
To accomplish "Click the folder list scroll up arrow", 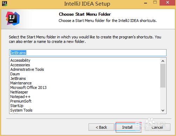I will click(163, 61).
